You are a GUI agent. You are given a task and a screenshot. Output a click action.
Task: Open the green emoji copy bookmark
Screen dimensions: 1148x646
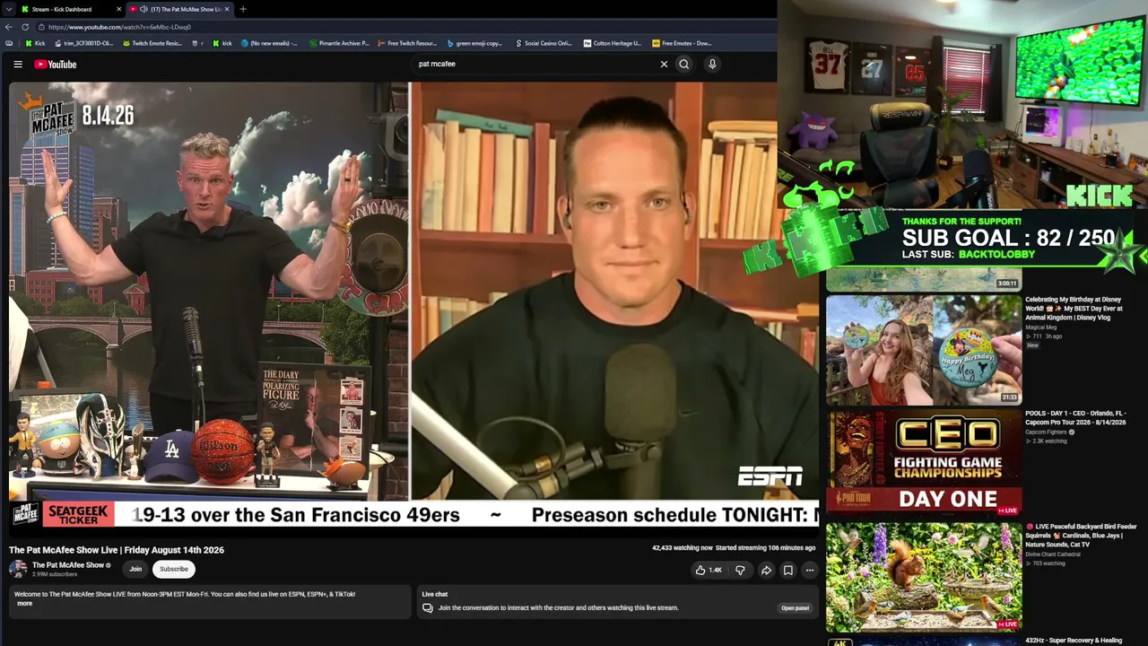[474, 43]
